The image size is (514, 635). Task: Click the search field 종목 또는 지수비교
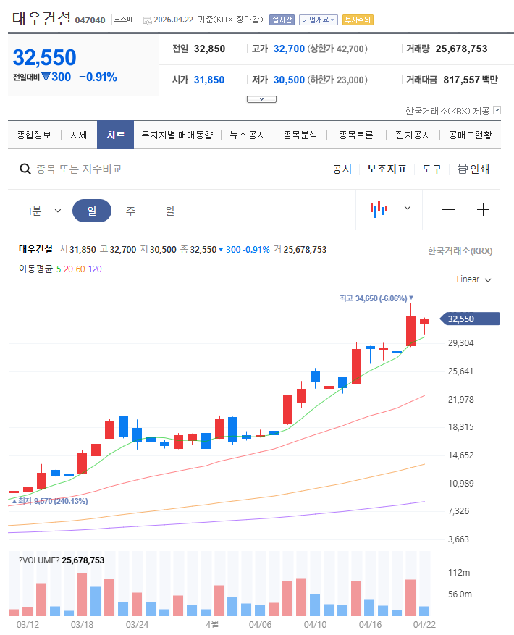[x=79, y=169]
